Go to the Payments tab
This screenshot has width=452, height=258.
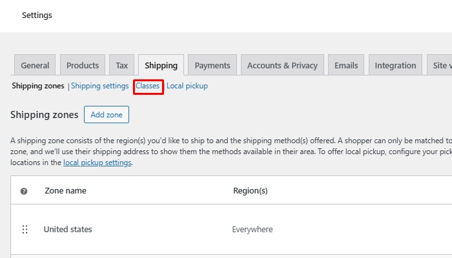pyautogui.click(x=212, y=65)
